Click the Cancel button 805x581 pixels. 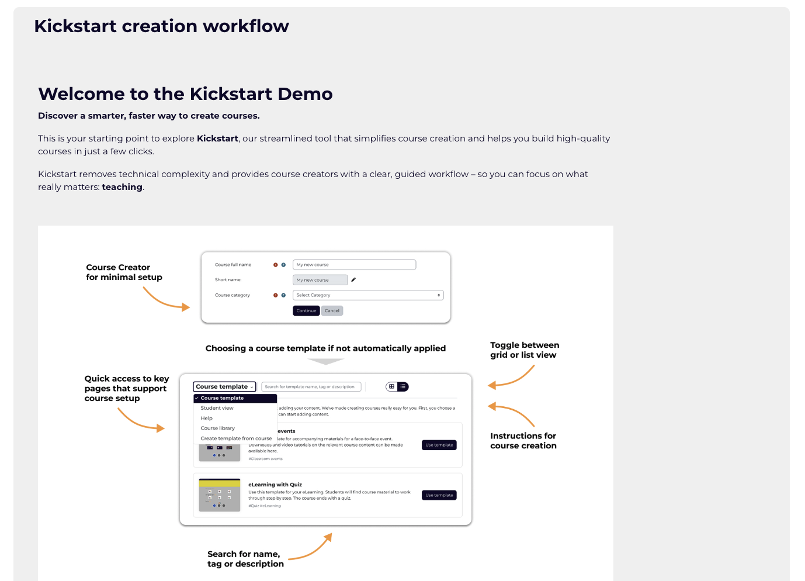point(332,310)
